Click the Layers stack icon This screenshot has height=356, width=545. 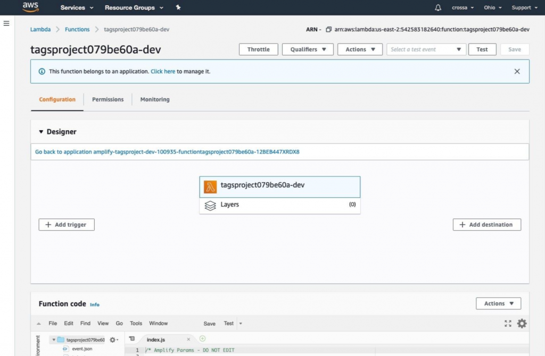pyautogui.click(x=210, y=206)
